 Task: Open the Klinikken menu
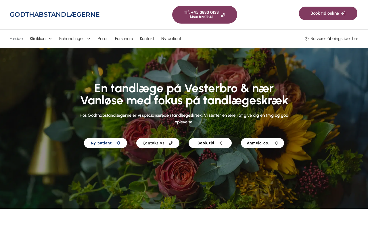click(38, 39)
